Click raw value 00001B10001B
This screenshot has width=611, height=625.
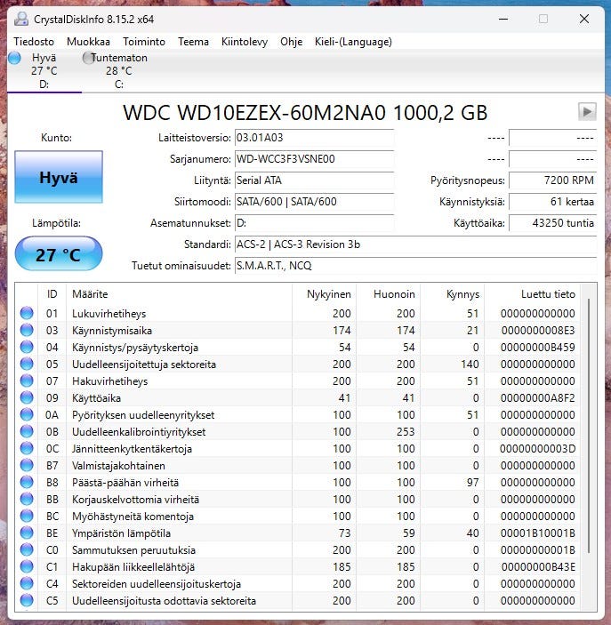coord(537,533)
